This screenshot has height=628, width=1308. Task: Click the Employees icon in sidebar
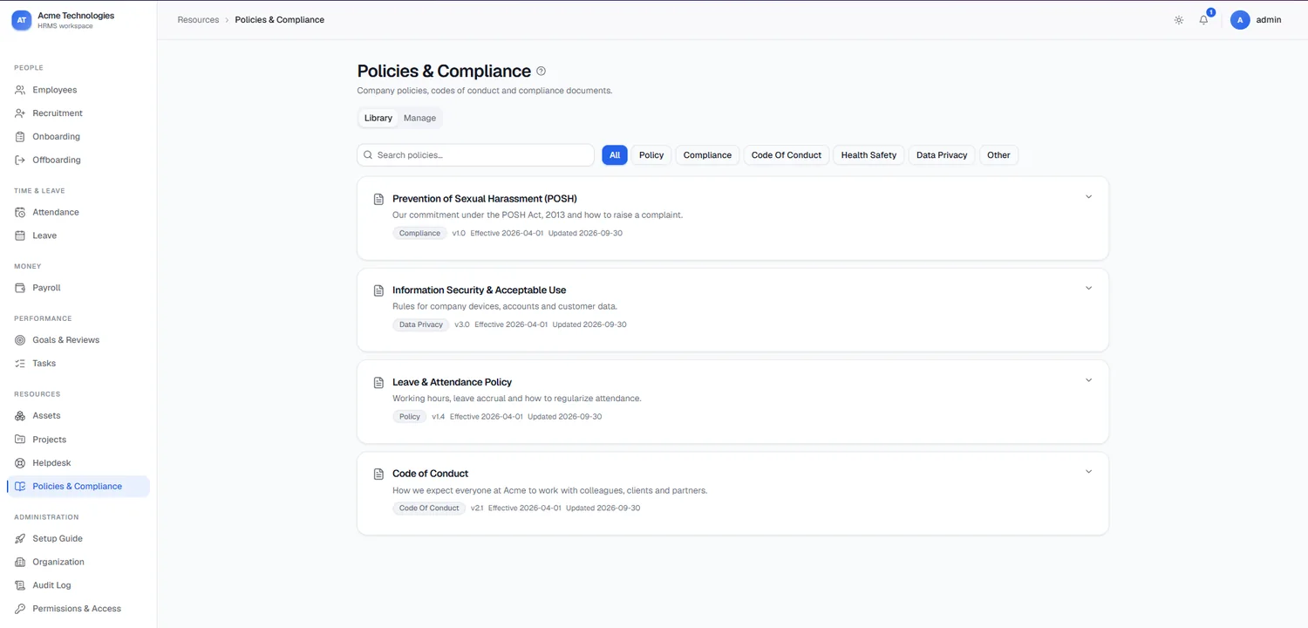click(x=20, y=90)
